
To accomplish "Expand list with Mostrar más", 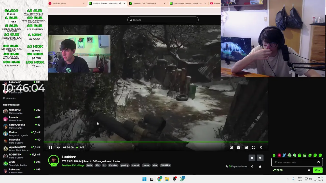I will (9, 98).
